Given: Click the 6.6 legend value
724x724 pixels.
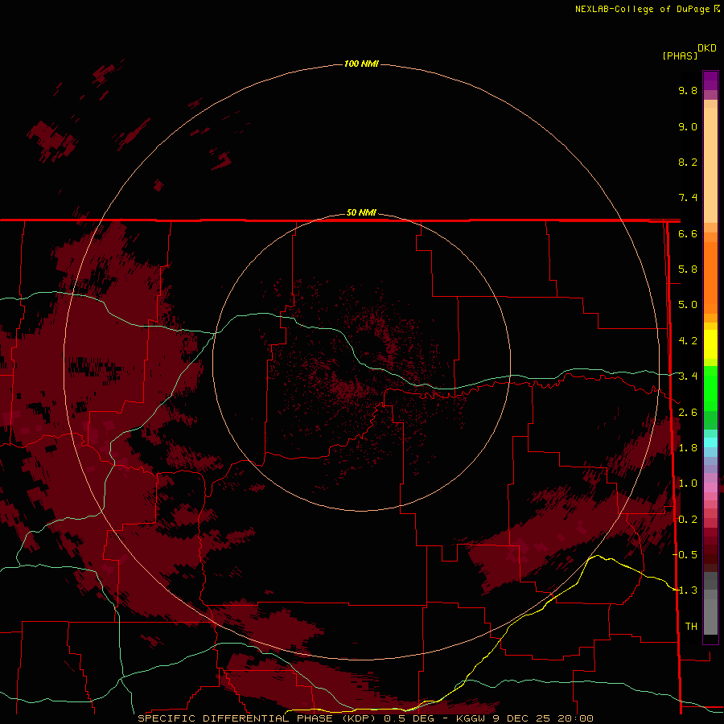Looking at the screenshot, I should pos(688,233).
